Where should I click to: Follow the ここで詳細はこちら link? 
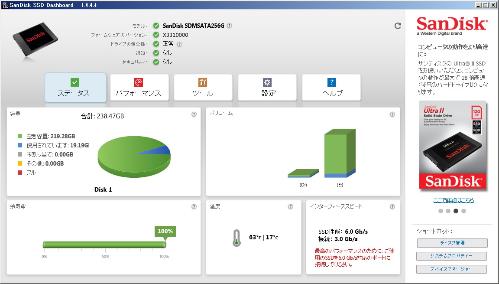pos(454,200)
